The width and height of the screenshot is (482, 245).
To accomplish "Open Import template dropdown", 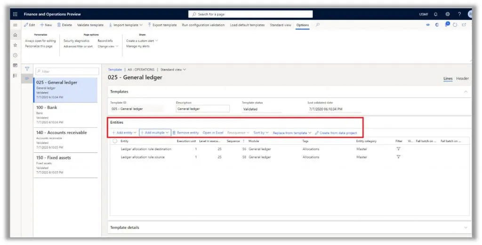I will tap(126, 25).
